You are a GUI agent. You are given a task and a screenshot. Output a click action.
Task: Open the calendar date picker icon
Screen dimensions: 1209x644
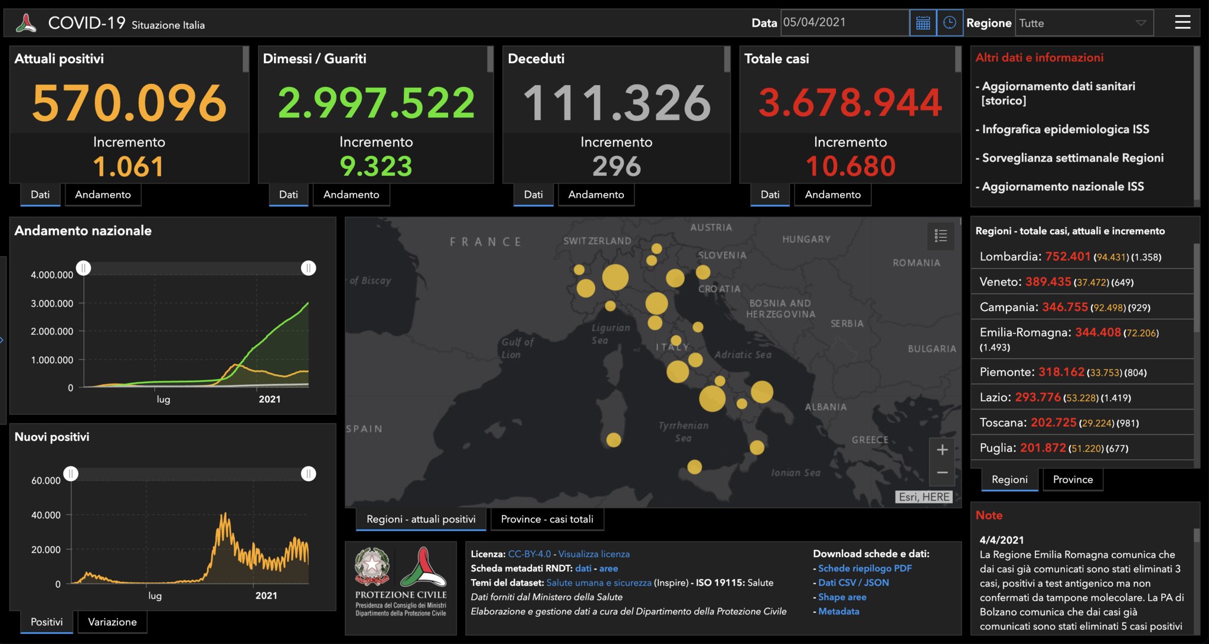(923, 23)
